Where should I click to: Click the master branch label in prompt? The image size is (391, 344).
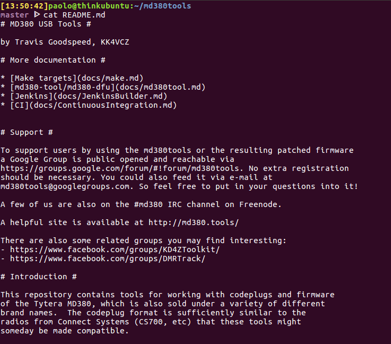14,15
